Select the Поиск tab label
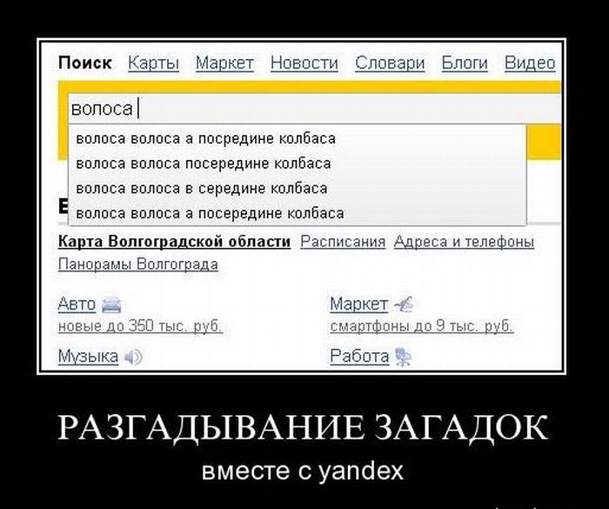The height and width of the screenshot is (509, 609). point(85,63)
